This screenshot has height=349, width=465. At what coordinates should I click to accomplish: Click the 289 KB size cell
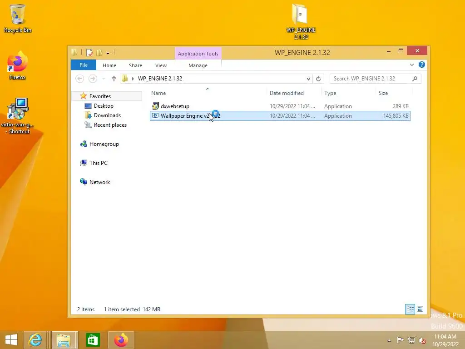pyautogui.click(x=401, y=106)
